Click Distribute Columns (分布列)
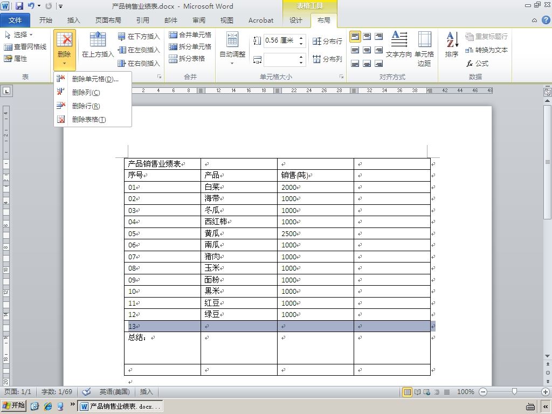Screen dimensions: 552x414 327,59
